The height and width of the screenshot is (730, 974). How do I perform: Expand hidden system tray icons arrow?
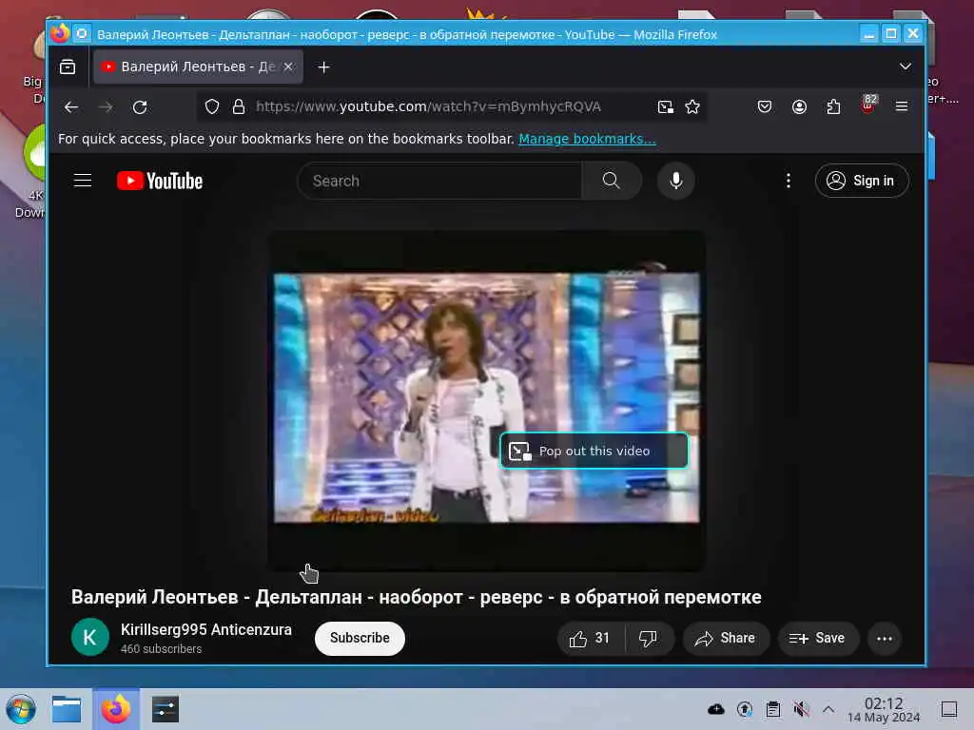pyautogui.click(x=828, y=709)
